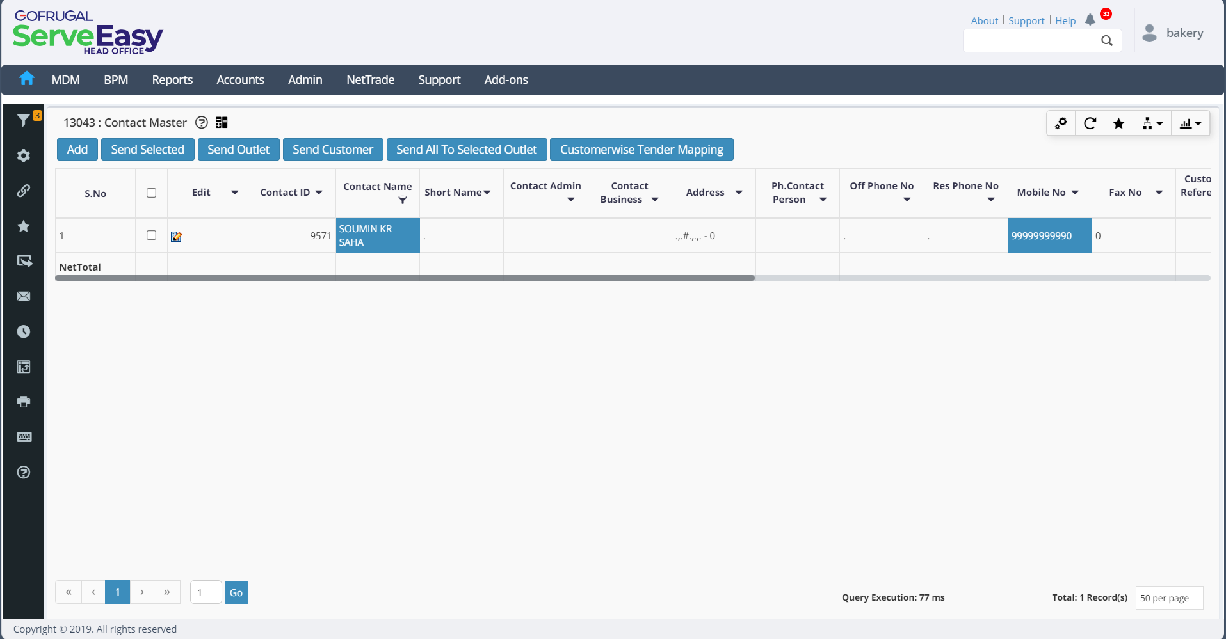
Task: Open the Reports menu
Action: click(x=172, y=79)
